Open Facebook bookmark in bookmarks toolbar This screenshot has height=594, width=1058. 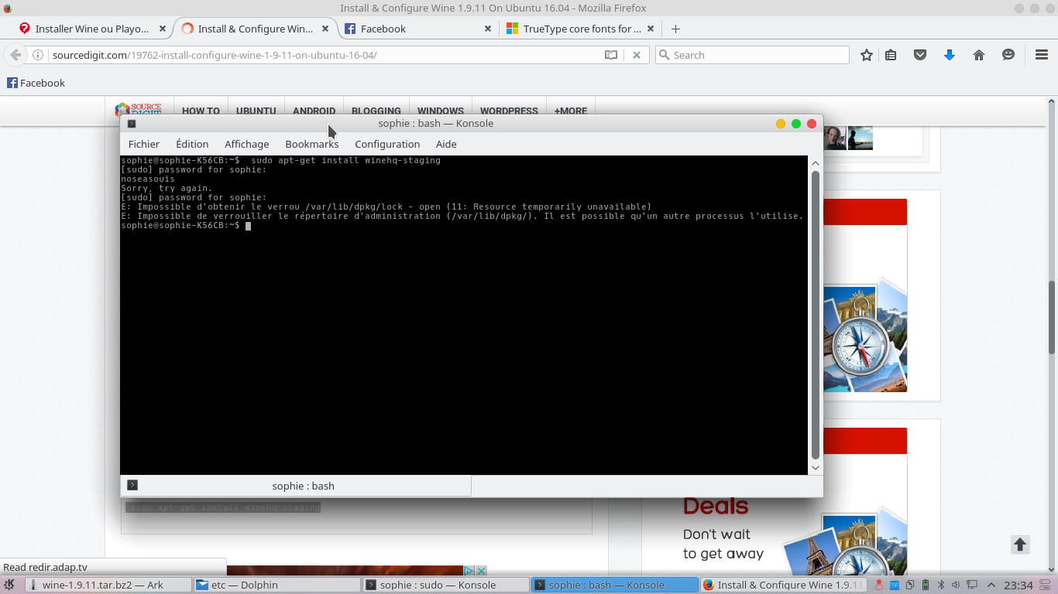(x=36, y=83)
